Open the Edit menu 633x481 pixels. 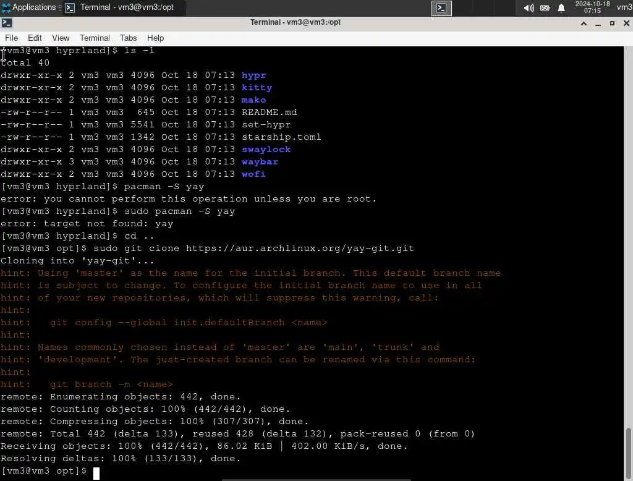tap(35, 38)
